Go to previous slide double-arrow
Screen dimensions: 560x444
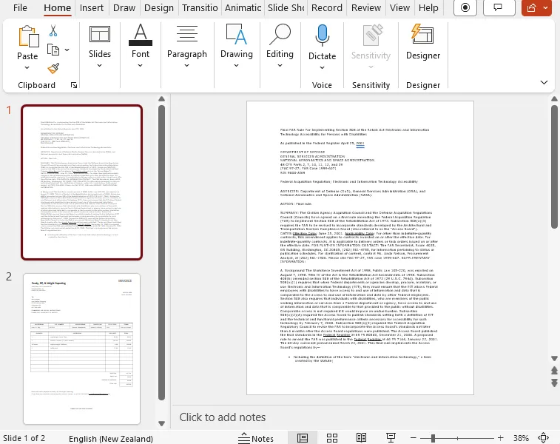point(554,371)
